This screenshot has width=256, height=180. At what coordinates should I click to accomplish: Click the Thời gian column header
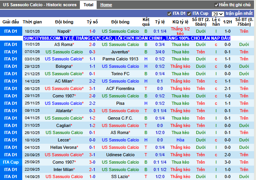[32, 22]
